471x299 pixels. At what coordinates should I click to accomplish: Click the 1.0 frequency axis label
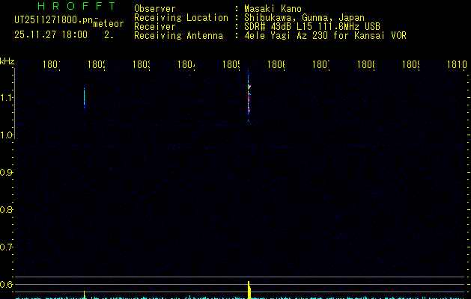(7, 135)
